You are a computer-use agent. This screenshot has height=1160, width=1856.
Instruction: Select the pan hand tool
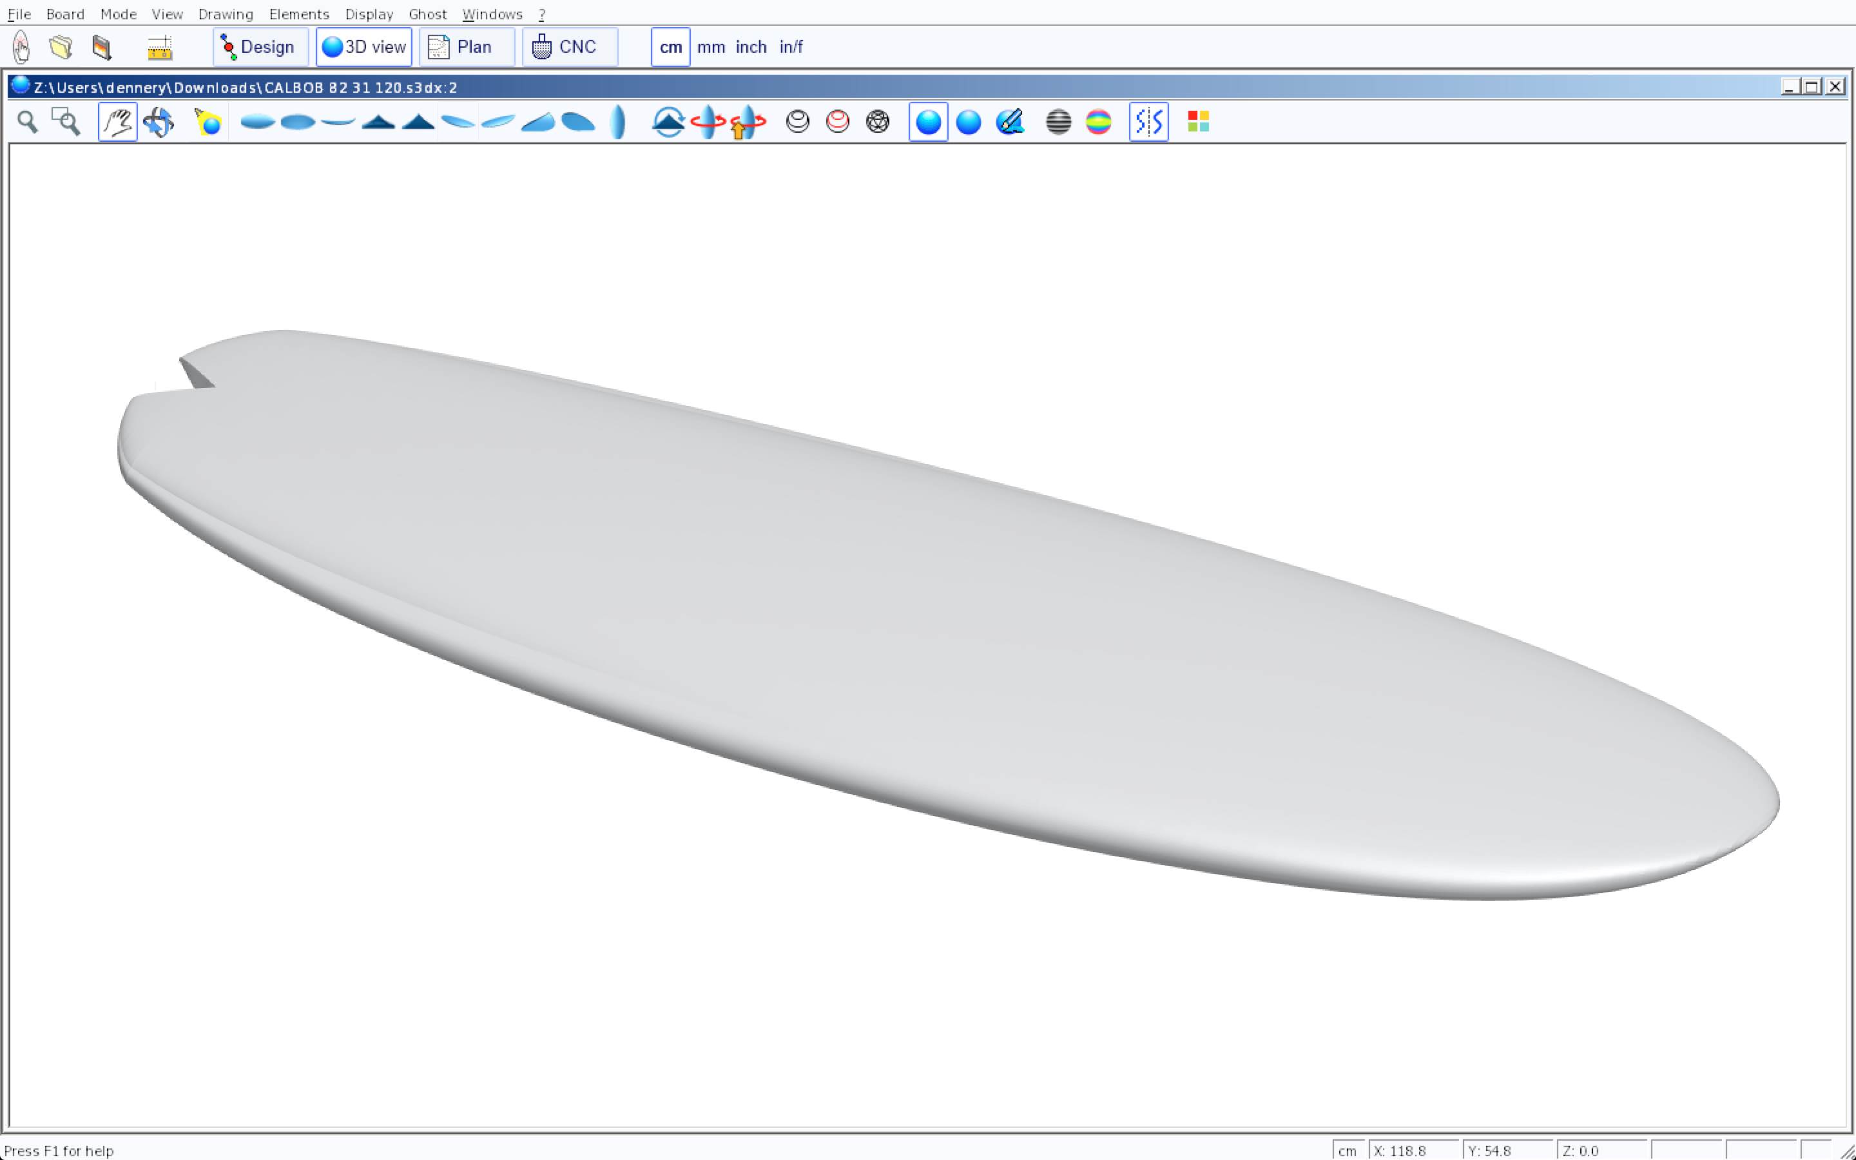(x=117, y=122)
